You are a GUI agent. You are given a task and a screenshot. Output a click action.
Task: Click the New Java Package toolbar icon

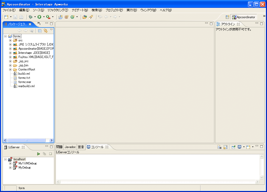[x=66, y=17]
